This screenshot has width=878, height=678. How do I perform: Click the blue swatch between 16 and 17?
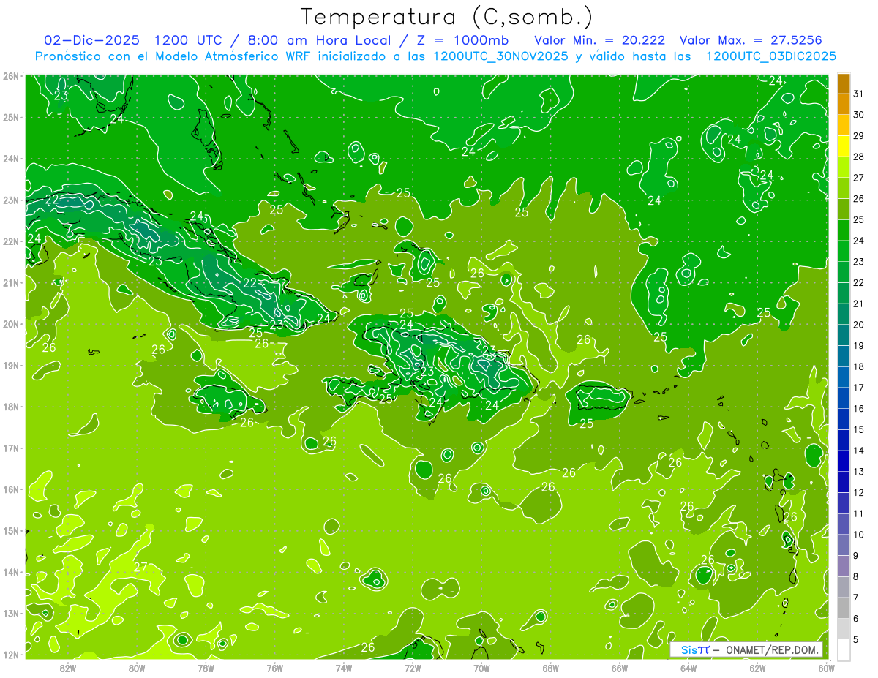[844, 398]
